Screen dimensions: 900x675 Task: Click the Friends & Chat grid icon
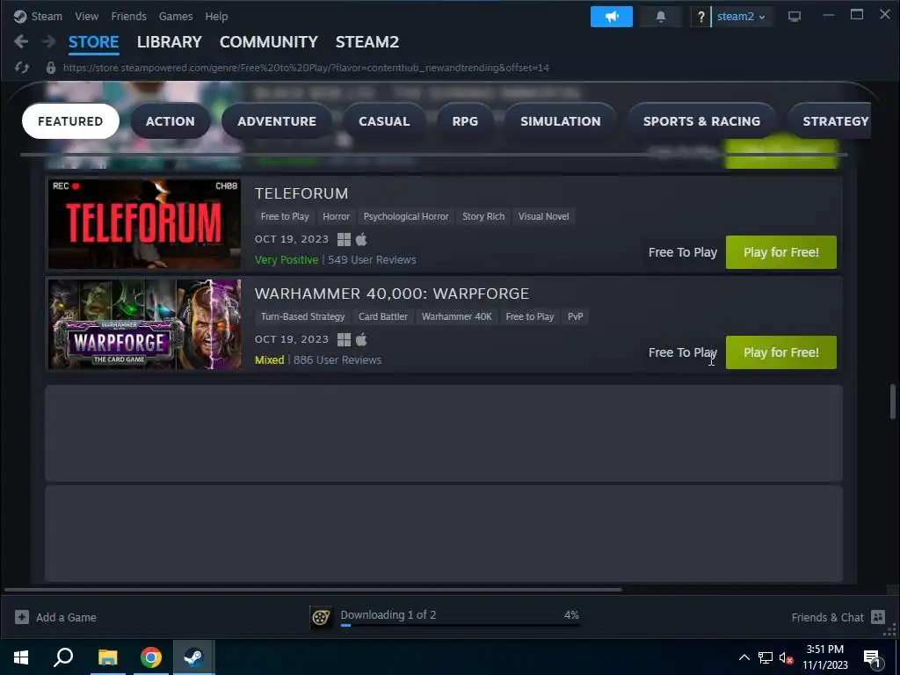(878, 617)
